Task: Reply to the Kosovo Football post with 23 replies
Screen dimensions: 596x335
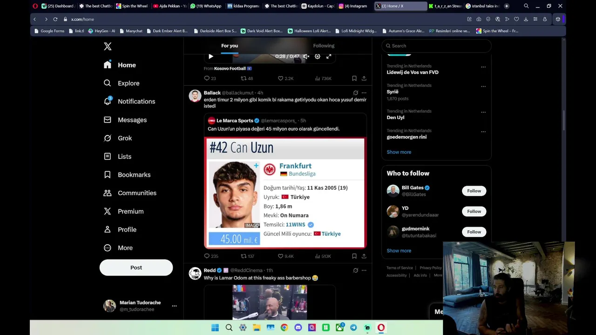Action: [210, 78]
